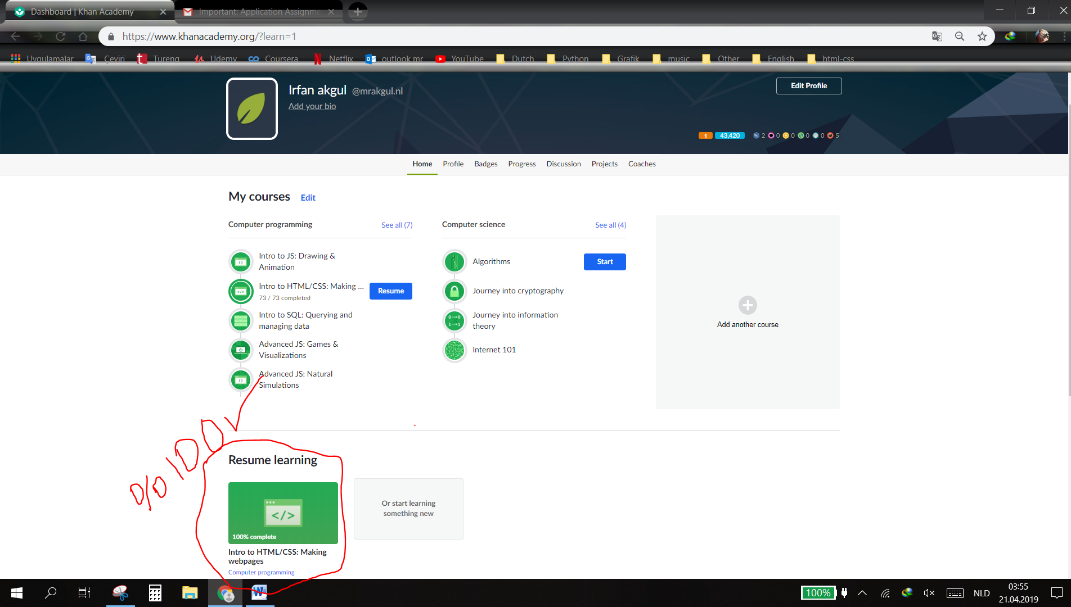Start the Algorithms course
This screenshot has height=607, width=1071.
(605, 262)
